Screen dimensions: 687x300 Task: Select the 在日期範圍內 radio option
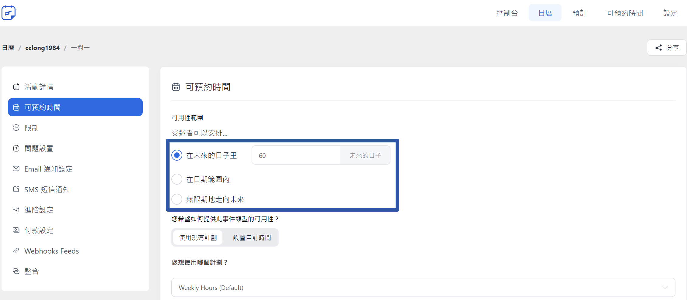point(177,179)
